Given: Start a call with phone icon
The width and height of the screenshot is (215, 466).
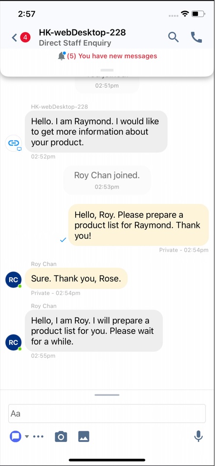Looking at the screenshot, I should tap(196, 37).
